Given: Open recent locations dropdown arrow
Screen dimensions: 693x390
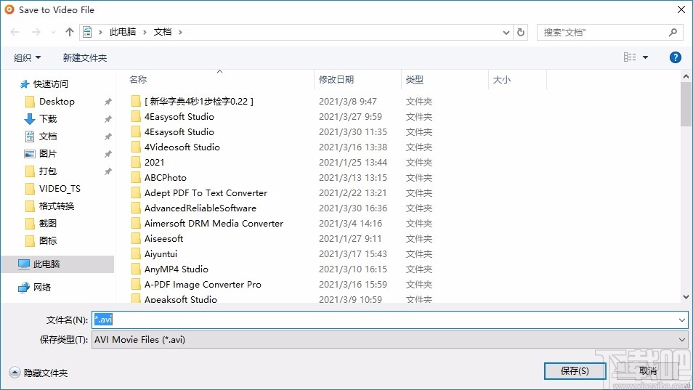Looking at the screenshot, I should [x=53, y=32].
